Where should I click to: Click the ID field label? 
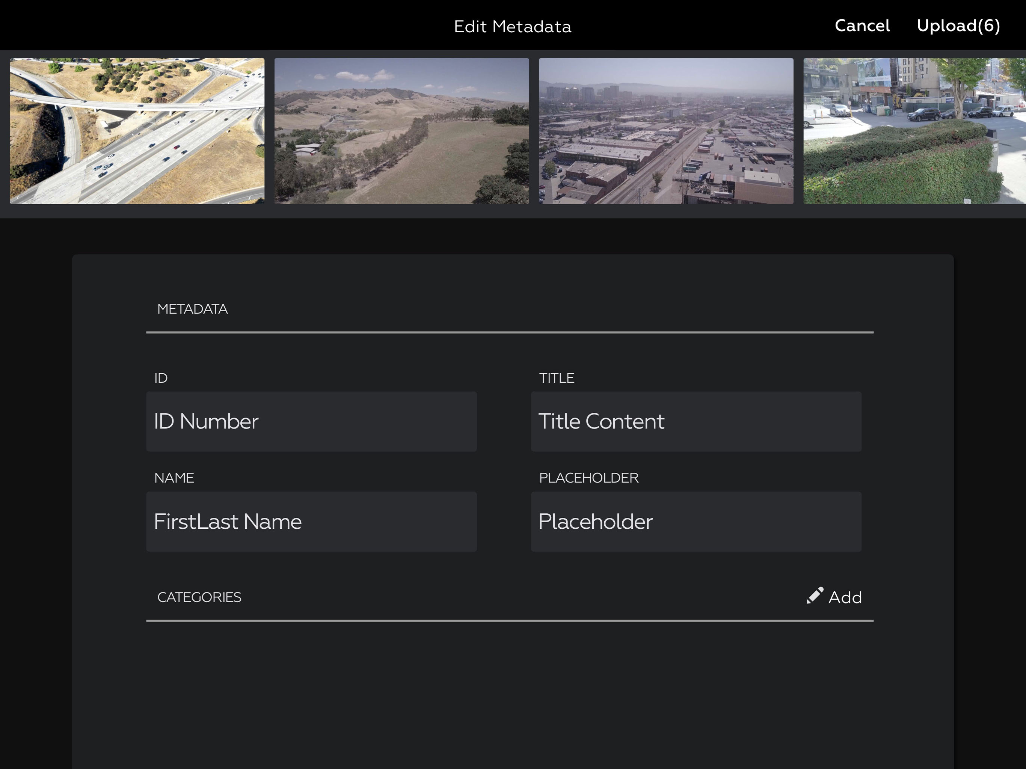(161, 378)
